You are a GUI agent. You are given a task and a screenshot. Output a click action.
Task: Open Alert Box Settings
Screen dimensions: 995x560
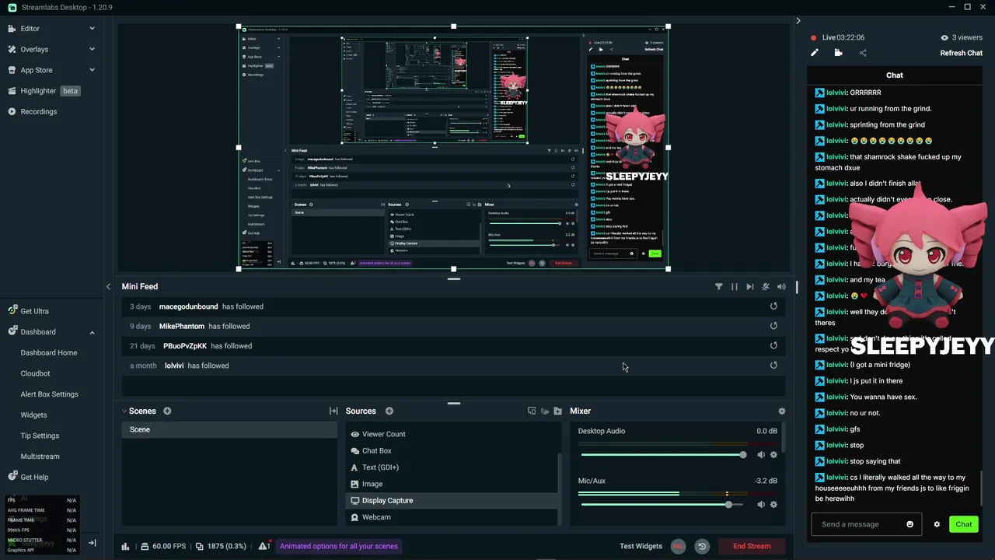point(49,394)
